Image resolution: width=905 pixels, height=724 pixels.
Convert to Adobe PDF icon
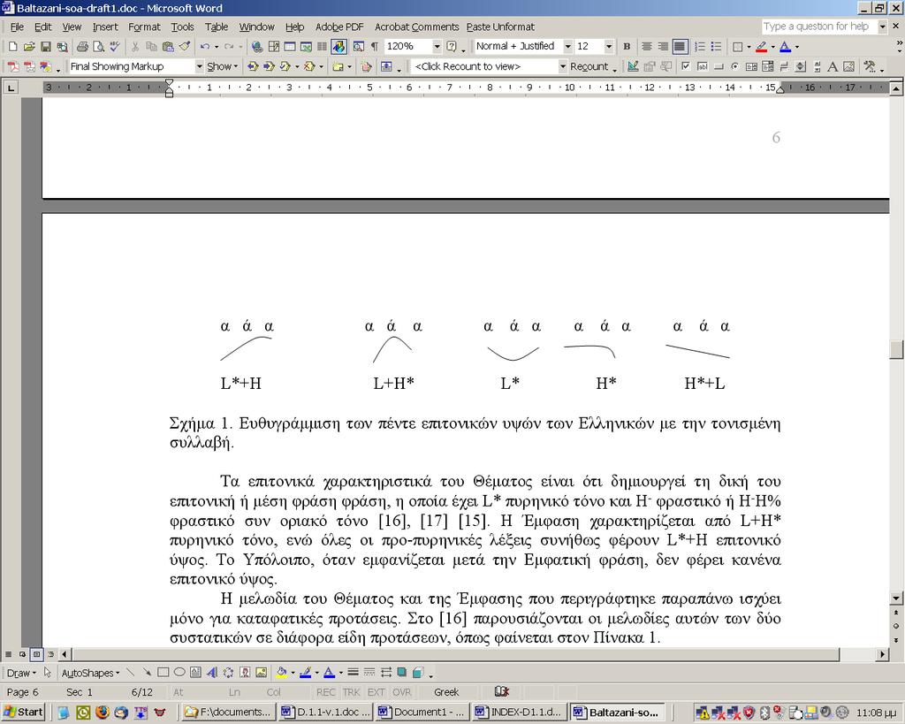[12, 67]
